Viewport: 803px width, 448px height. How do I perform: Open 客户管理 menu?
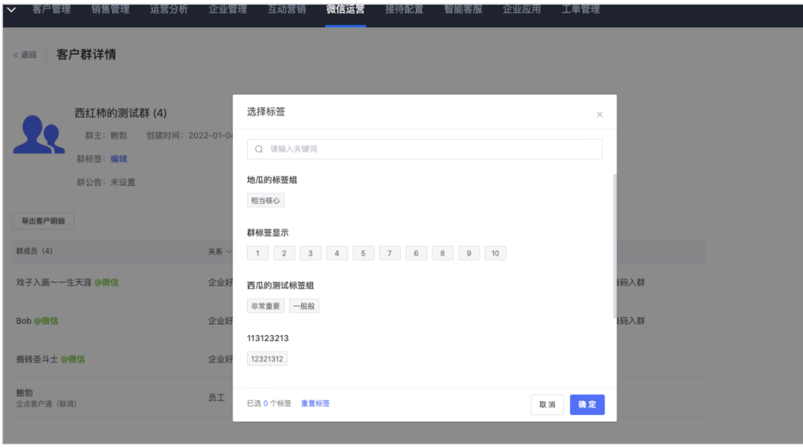51,10
